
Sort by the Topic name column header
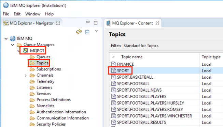132,57
